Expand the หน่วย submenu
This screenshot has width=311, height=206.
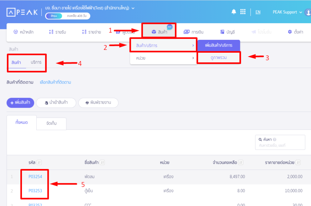point(163,58)
